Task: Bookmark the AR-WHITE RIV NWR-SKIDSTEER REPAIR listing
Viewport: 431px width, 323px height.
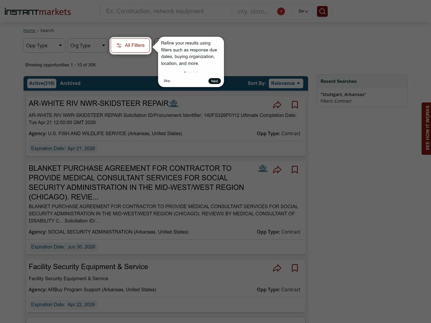Action: coord(295,105)
